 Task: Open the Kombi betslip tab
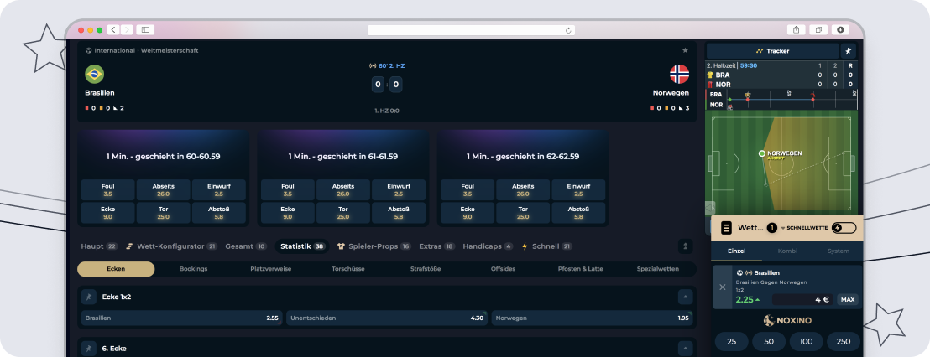click(x=787, y=251)
